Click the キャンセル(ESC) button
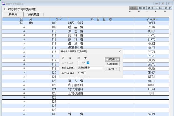 [112, 64]
